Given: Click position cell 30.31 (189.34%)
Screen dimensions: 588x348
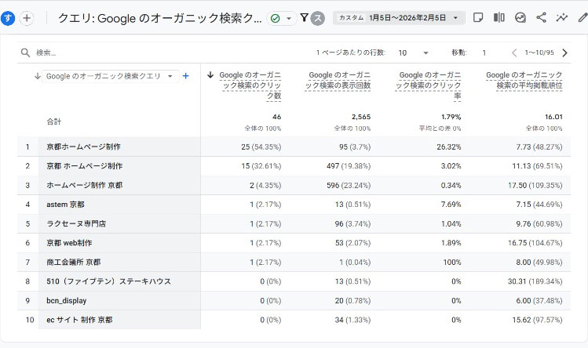Looking at the screenshot, I should [535, 281].
